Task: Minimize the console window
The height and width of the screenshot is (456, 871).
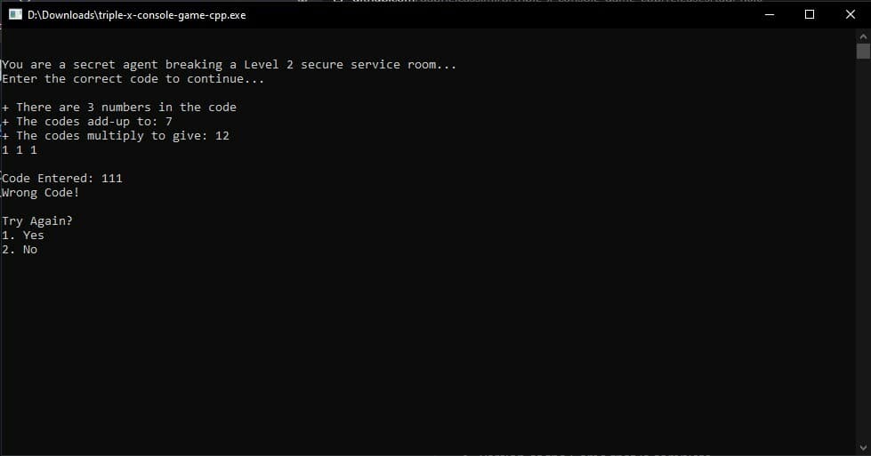Action: [770, 14]
